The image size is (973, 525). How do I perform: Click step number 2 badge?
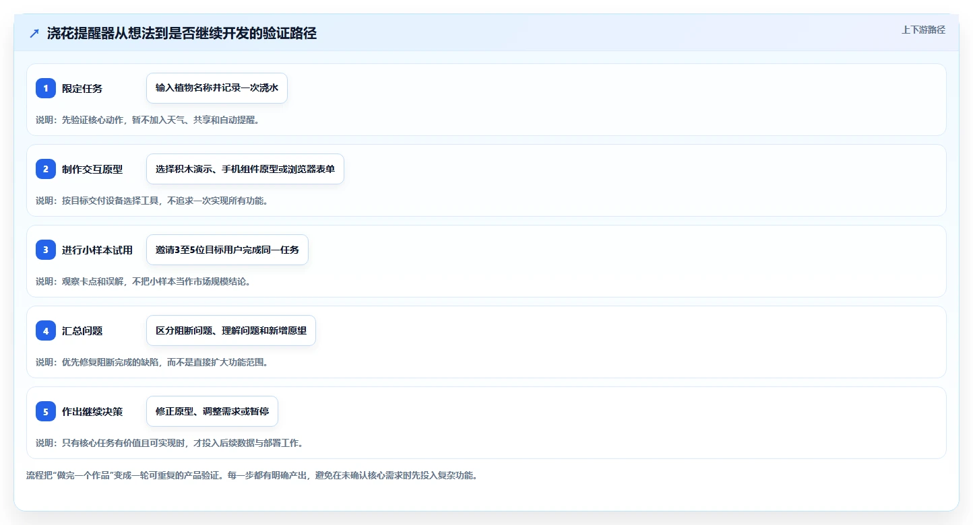pos(46,169)
